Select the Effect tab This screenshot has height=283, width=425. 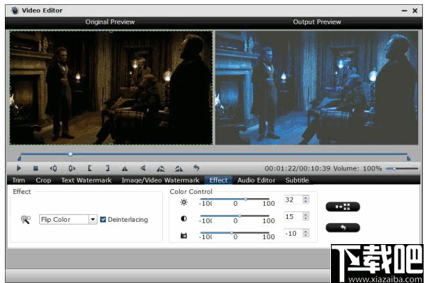coord(219,180)
